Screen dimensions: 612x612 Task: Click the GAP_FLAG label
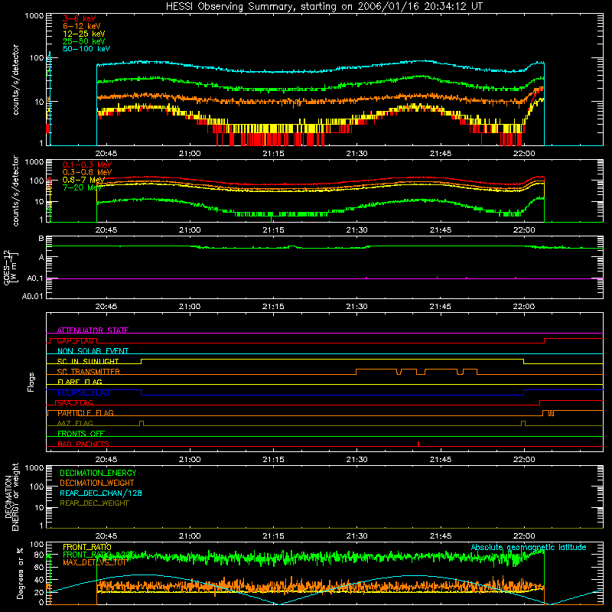tap(75, 340)
